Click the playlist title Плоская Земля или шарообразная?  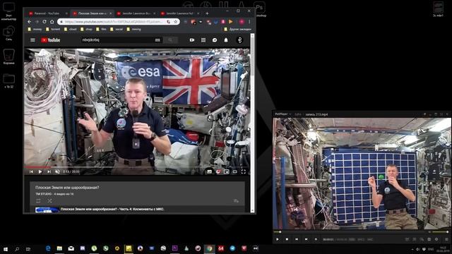tap(67, 188)
